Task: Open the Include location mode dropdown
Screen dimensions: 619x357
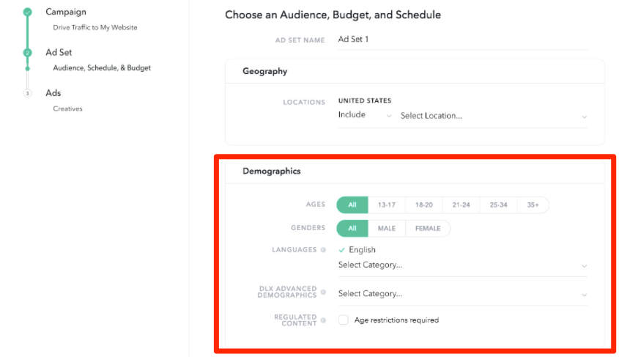Action: coord(365,115)
